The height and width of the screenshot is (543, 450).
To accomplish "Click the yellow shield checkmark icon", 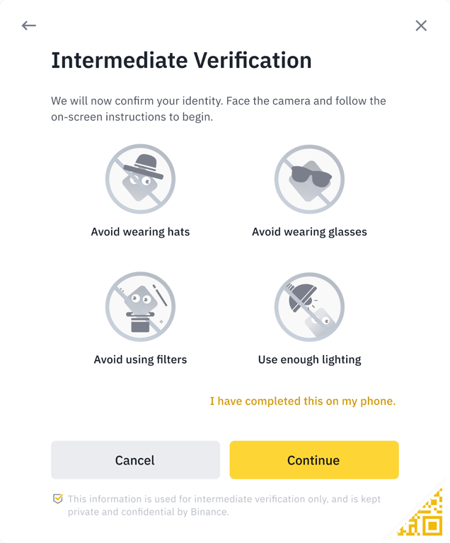I will click(58, 499).
